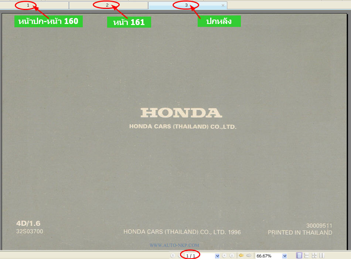Switch to document tab 1
The image size is (351, 259).
(34, 5)
